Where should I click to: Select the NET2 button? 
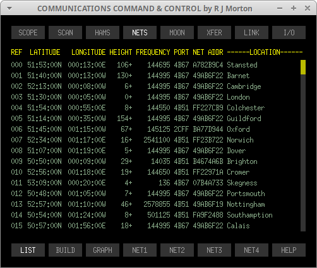click(177, 250)
